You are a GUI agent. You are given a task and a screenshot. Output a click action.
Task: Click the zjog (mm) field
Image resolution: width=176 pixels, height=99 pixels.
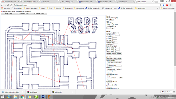coord(116,44)
